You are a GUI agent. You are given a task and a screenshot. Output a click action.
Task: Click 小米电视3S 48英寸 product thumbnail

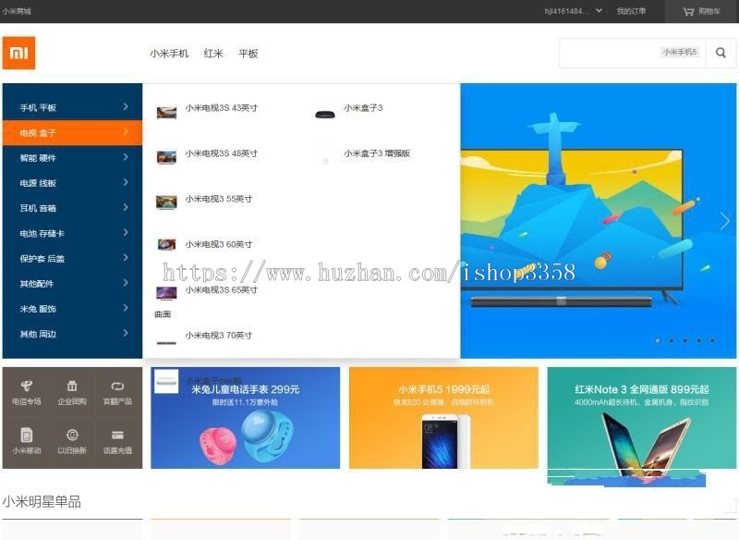tap(166, 157)
